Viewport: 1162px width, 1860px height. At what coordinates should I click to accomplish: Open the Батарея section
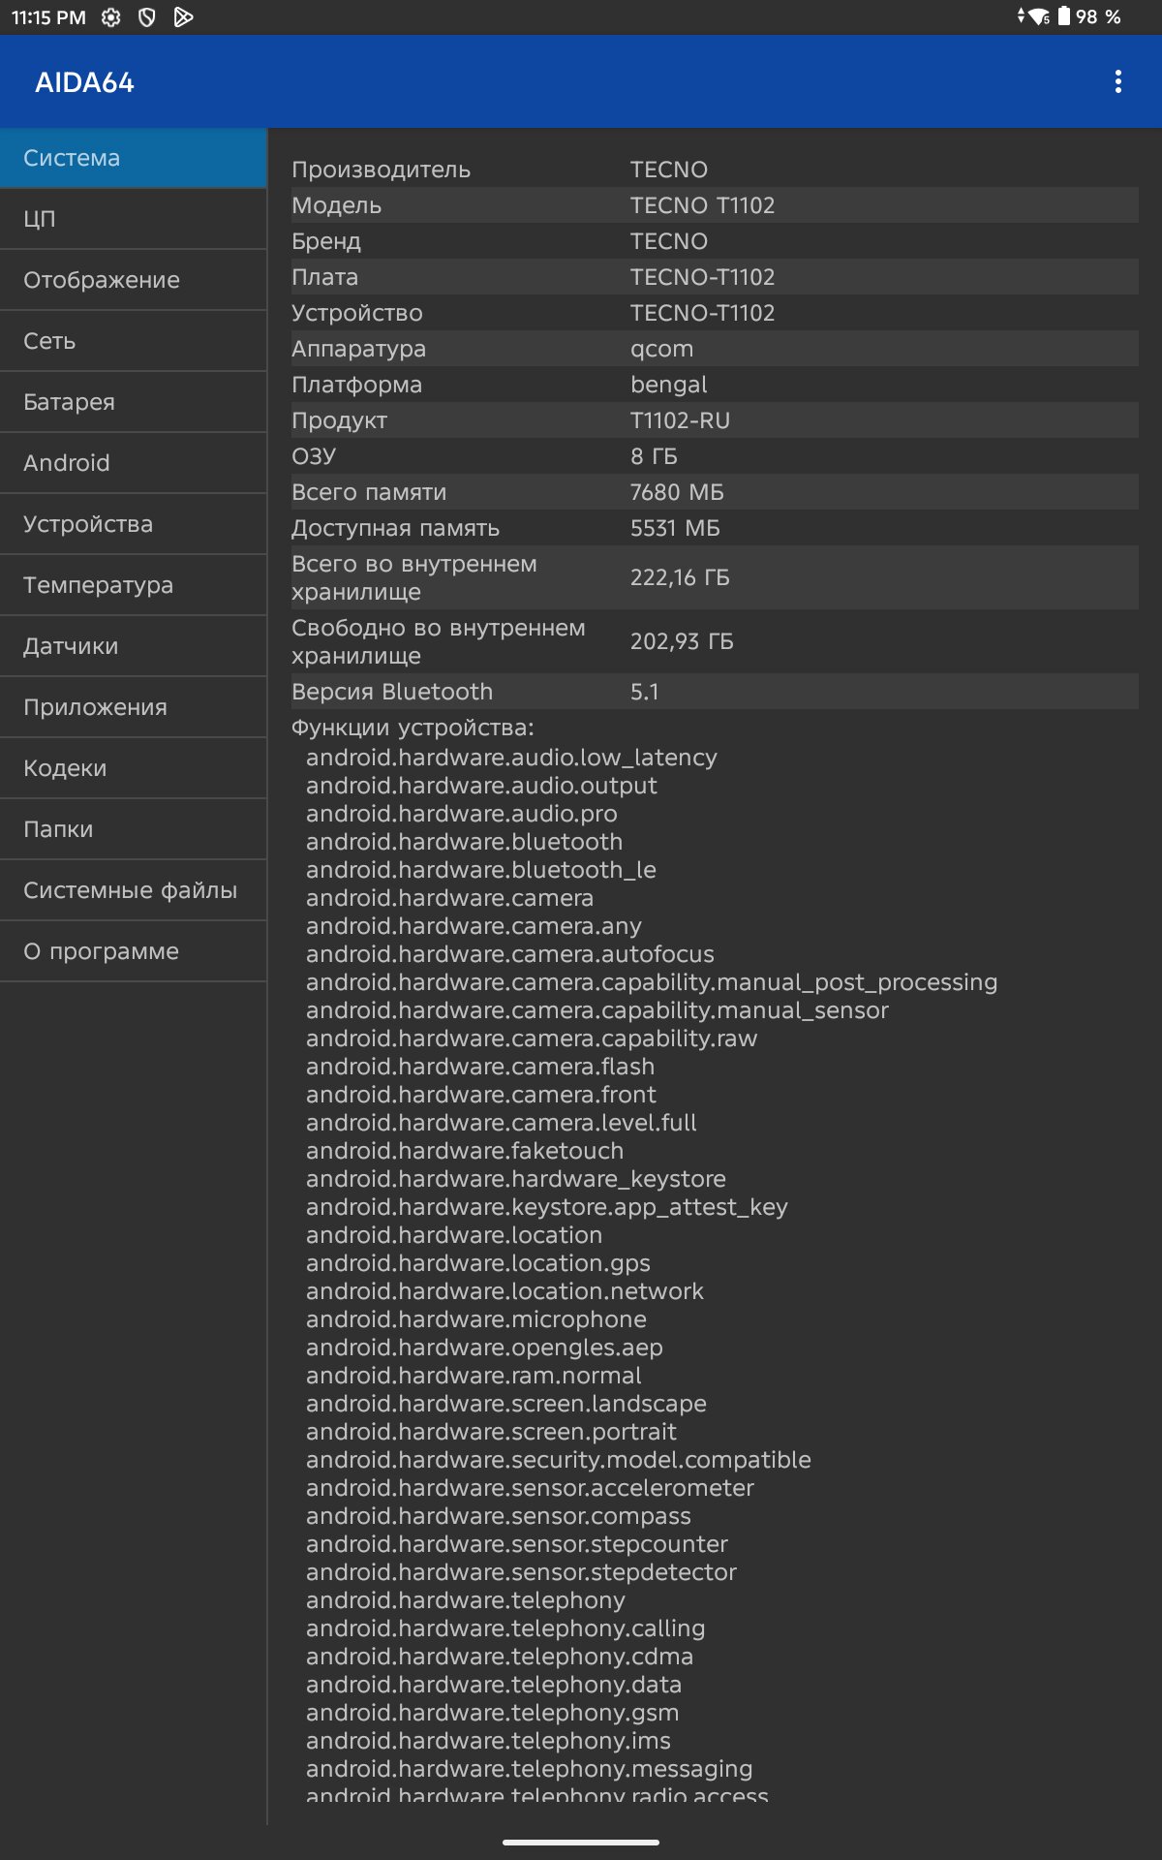tap(134, 402)
